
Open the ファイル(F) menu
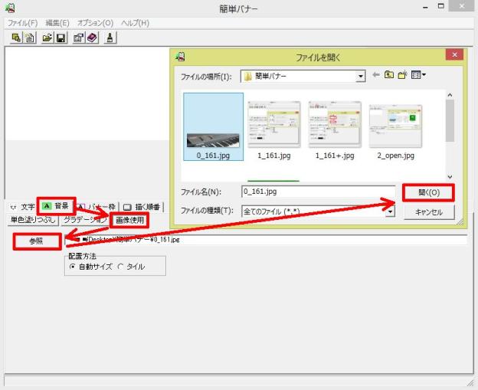pyautogui.click(x=22, y=23)
